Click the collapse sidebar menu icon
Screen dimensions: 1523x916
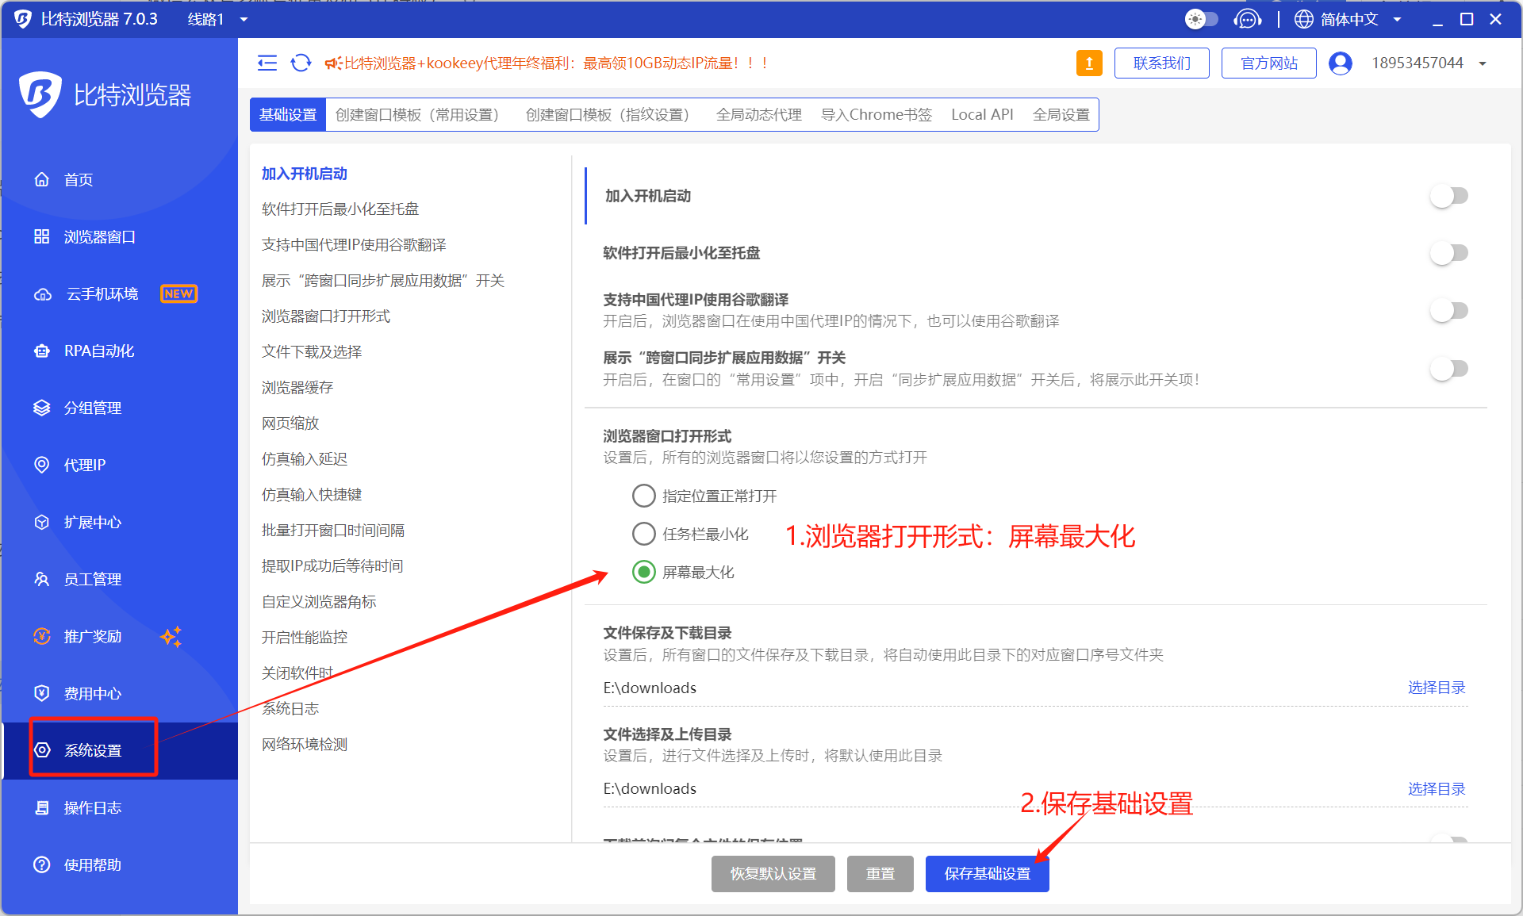(267, 63)
